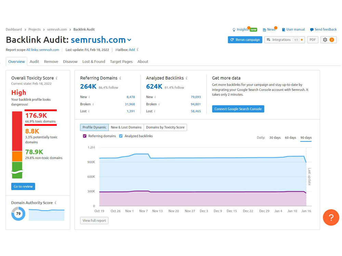The width and height of the screenshot is (342, 256).
Task: Click the Integrations button
Action: pos(285,40)
